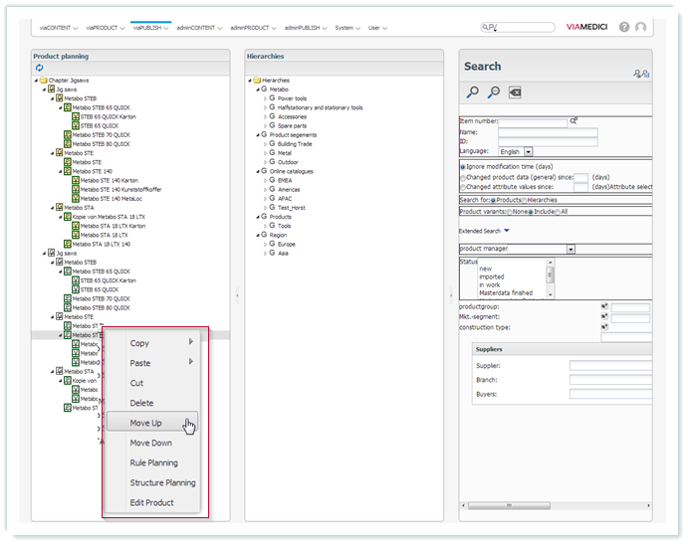Select the 'All' product variants radio button
The width and height of the screenshot is (688, 545).
[x=558, y=212]
